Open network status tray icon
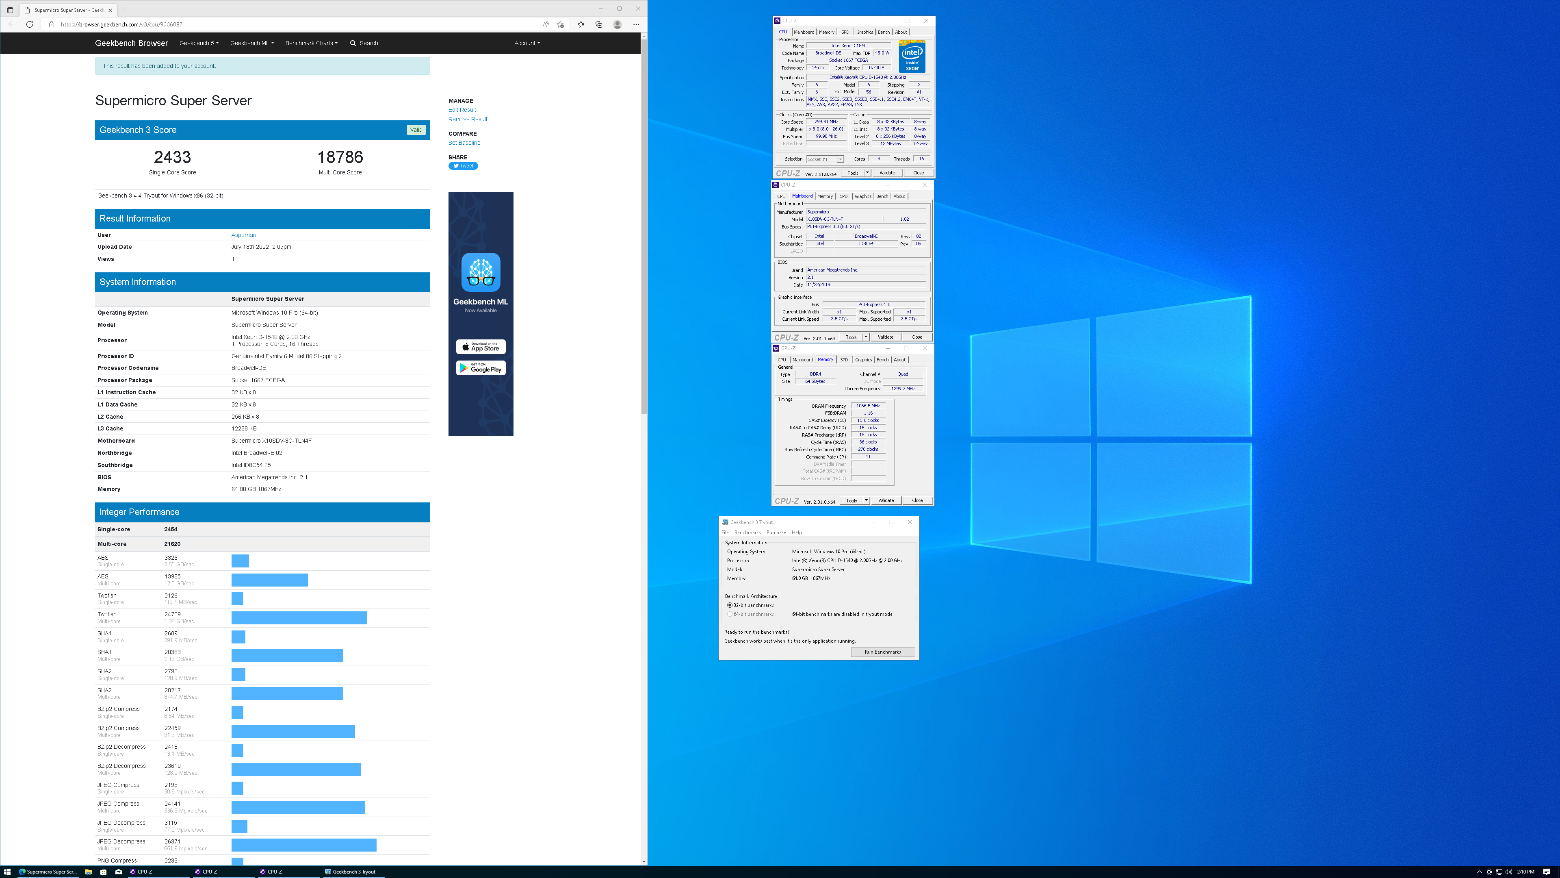 (x=1499, y=872)
